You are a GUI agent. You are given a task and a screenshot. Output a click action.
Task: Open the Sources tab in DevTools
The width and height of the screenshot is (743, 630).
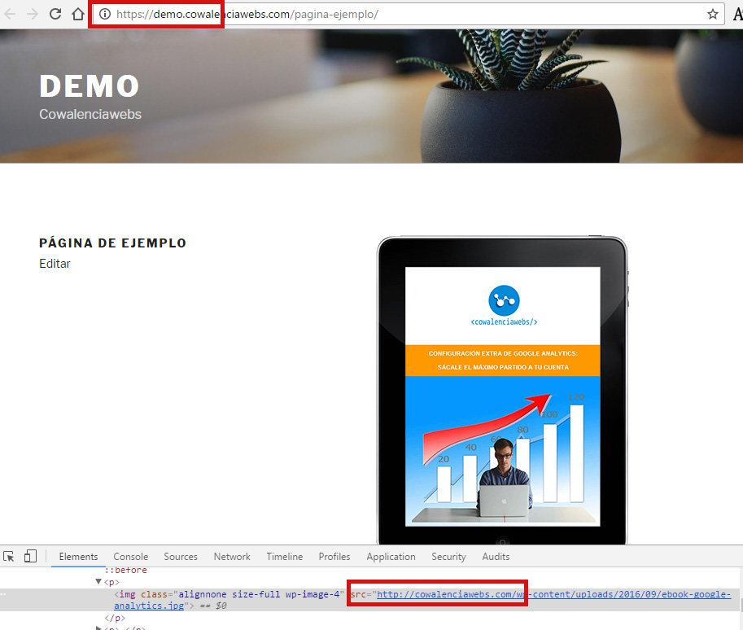(181, 557)
